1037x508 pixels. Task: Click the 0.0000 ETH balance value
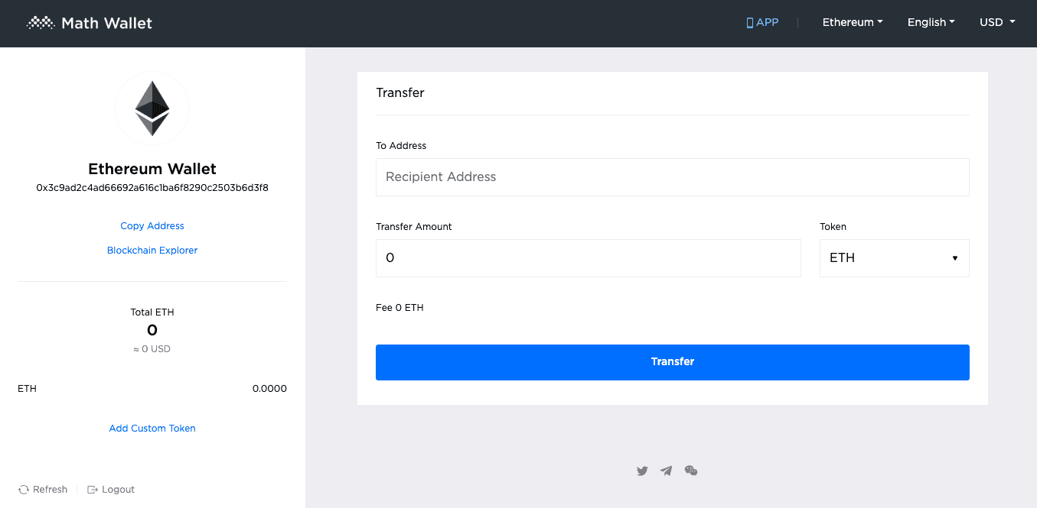point(269,389)
